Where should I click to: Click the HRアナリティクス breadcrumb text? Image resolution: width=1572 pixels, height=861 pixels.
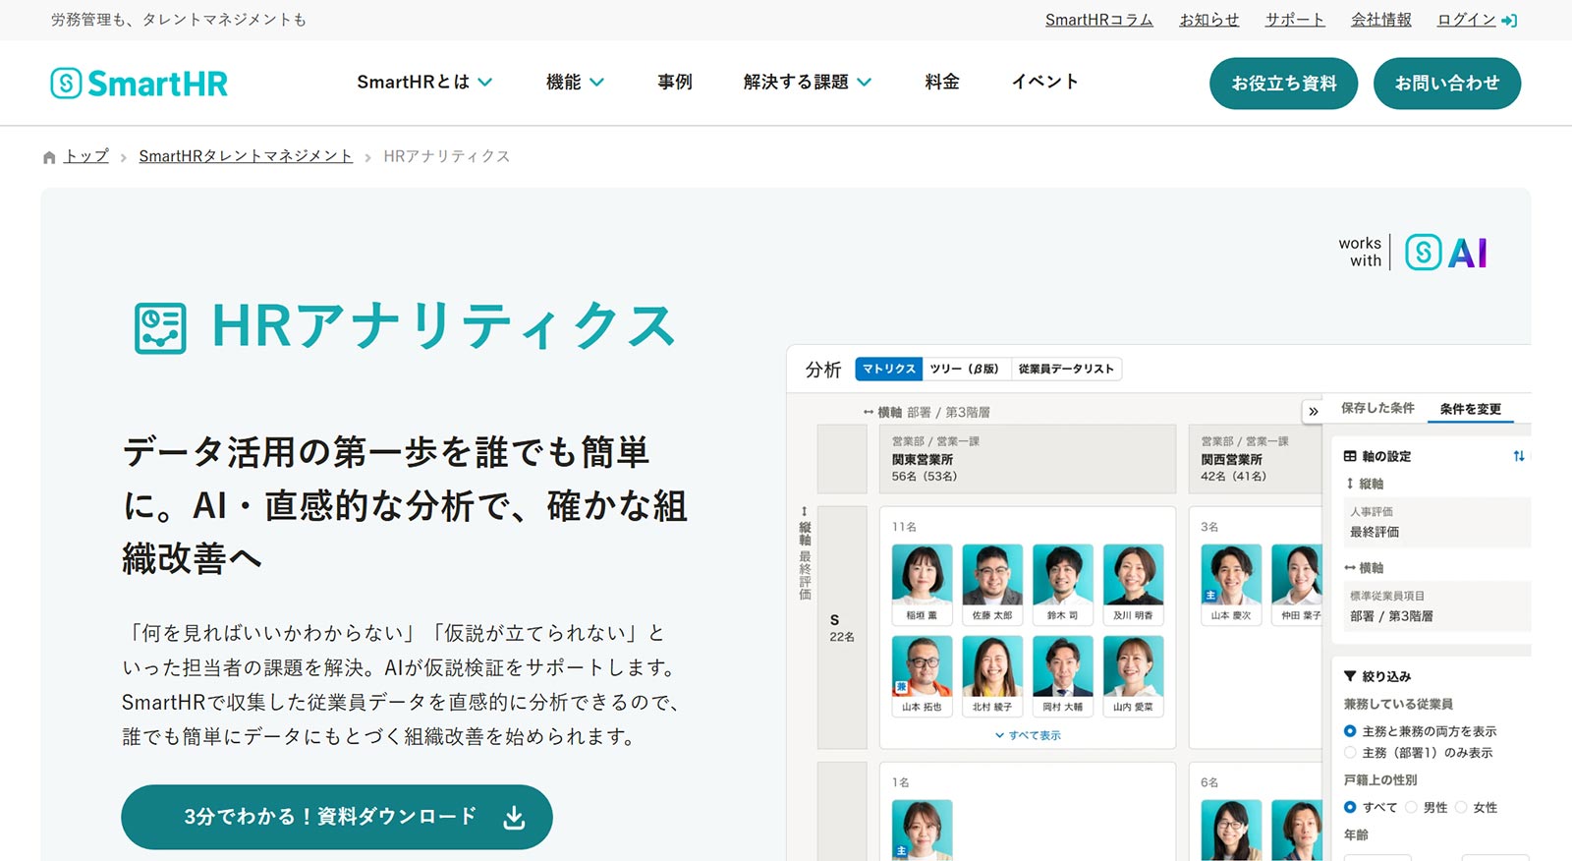coord(446,156)
